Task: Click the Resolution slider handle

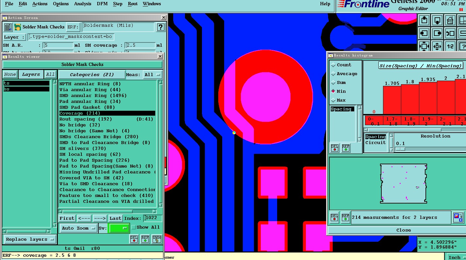Action: click(x=400, y=149)
